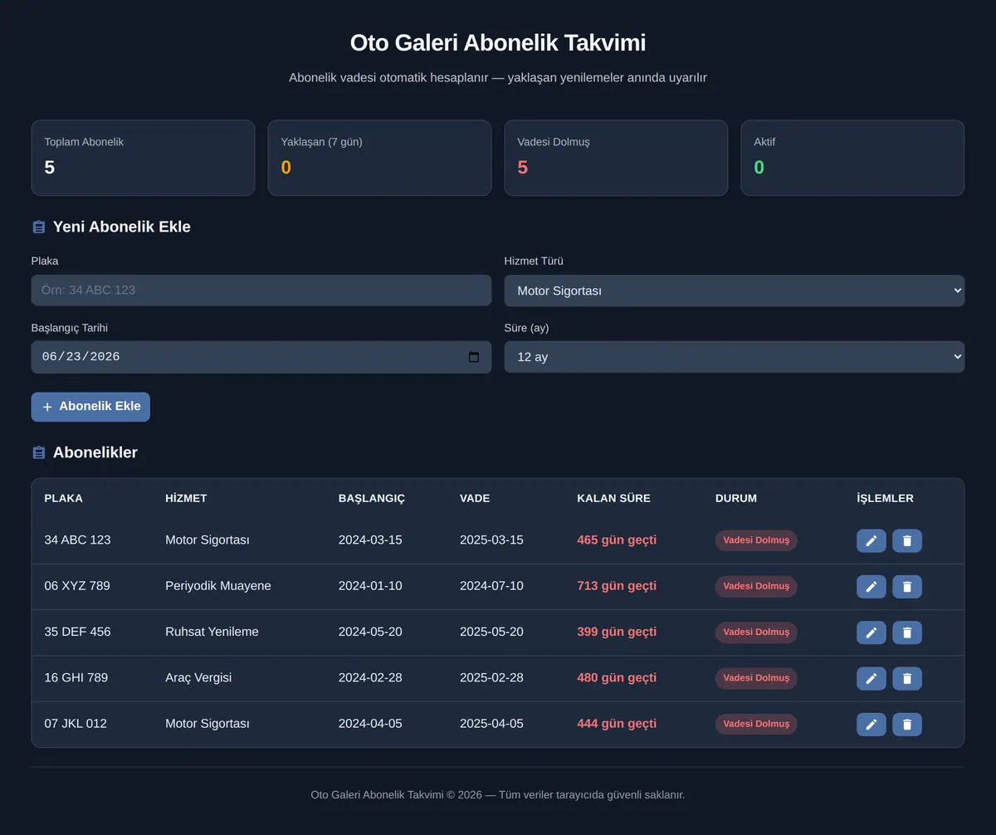
Task: Select the Yaklaşan (7 gün) stat card
Action: (379, 158)
